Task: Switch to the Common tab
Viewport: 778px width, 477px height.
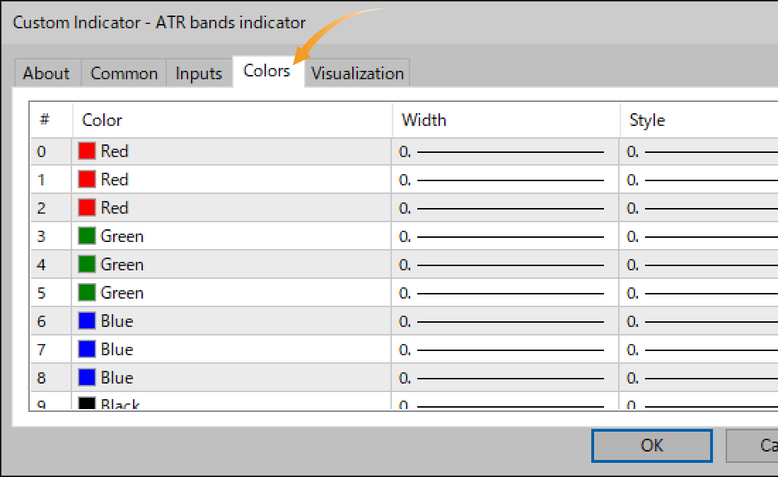Action: (x=123, y=73)
